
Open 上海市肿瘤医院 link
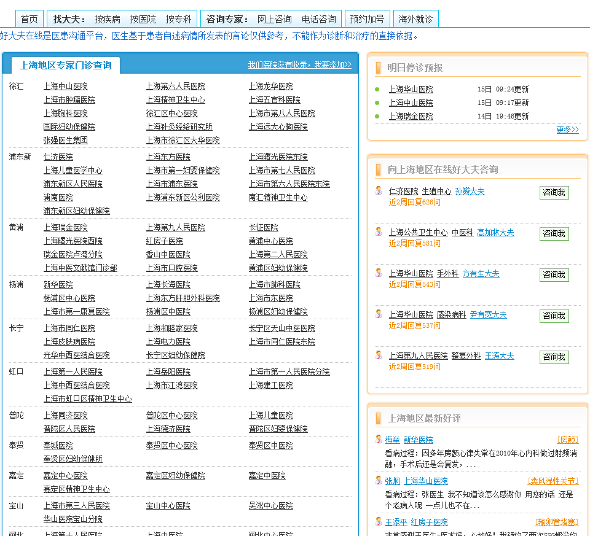click(69, 100)
